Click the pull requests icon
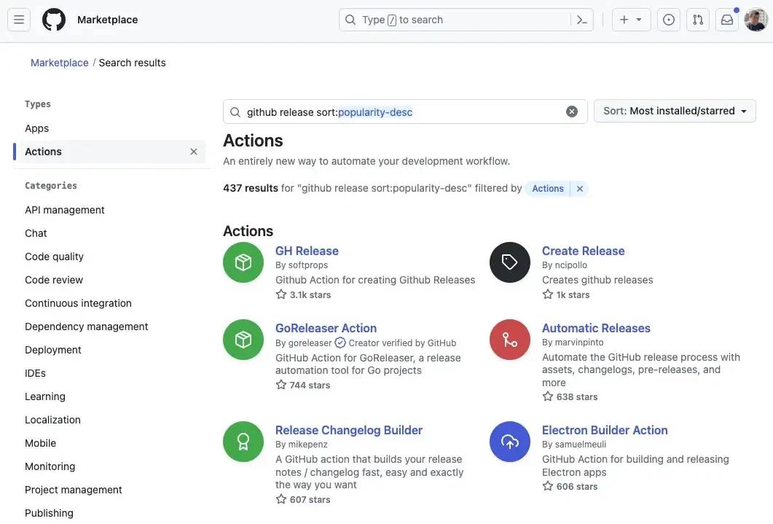773x524 pixels. tap(697, 20)
